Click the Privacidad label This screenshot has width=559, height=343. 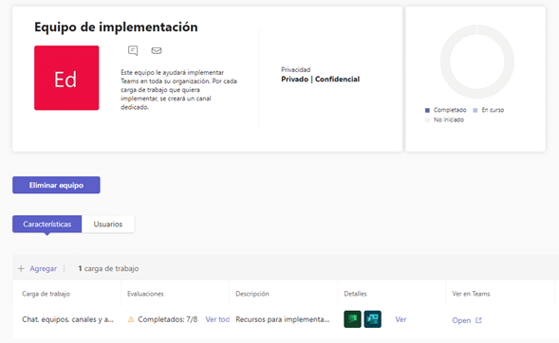click(295, 69)
